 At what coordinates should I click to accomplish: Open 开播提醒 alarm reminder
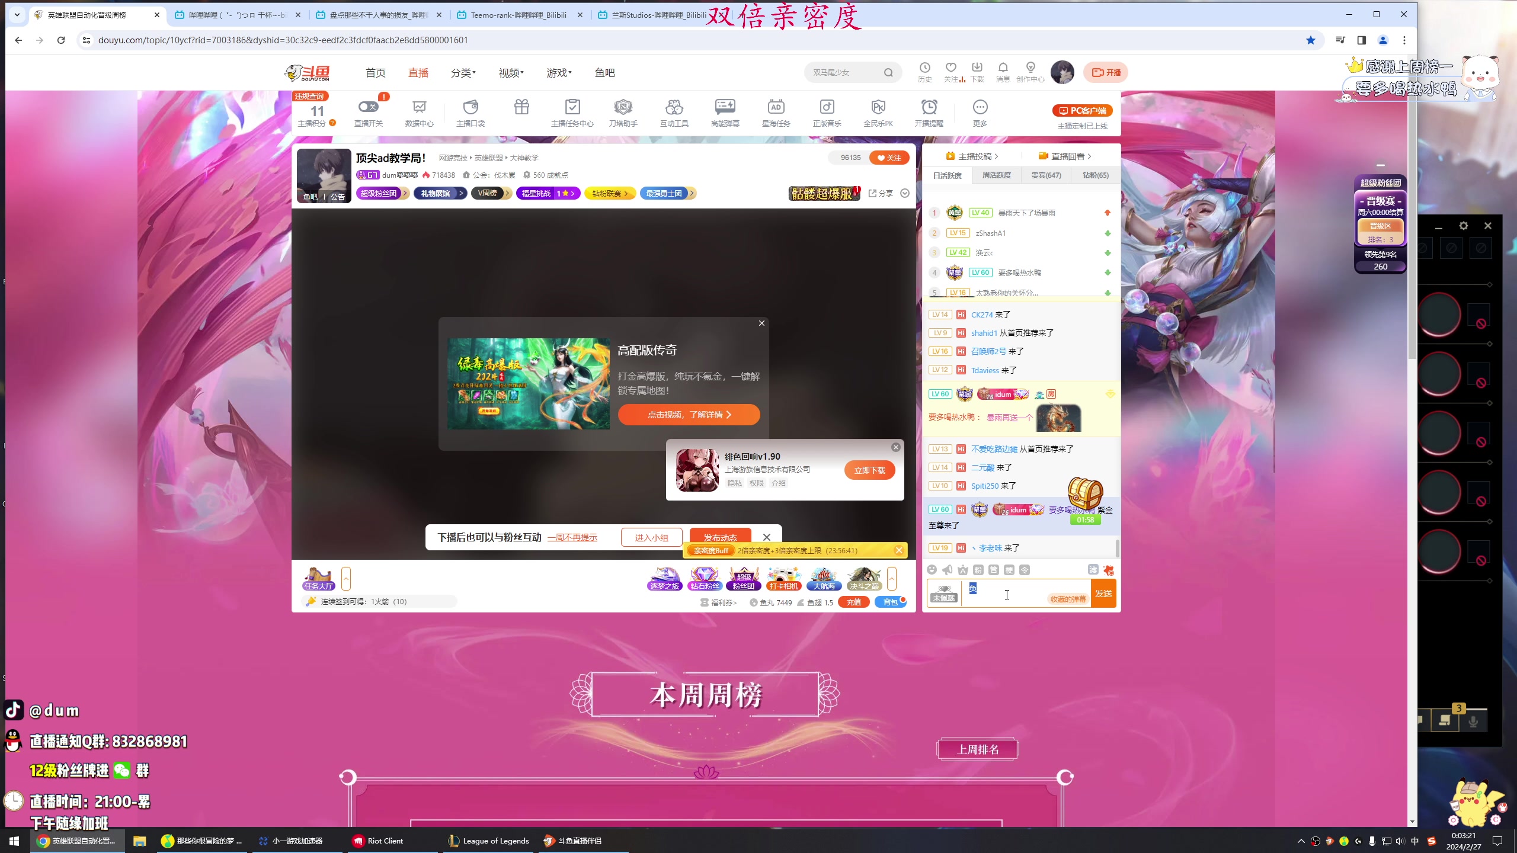coord(929,113)
